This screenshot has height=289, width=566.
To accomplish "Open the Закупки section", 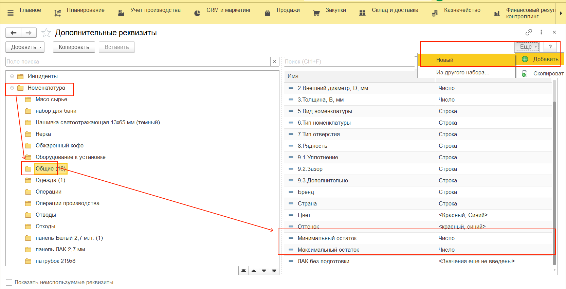I will pyautogui.click(x=336, y=10).
